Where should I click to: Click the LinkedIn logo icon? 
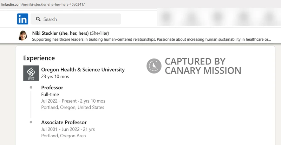tap(22, 19)
